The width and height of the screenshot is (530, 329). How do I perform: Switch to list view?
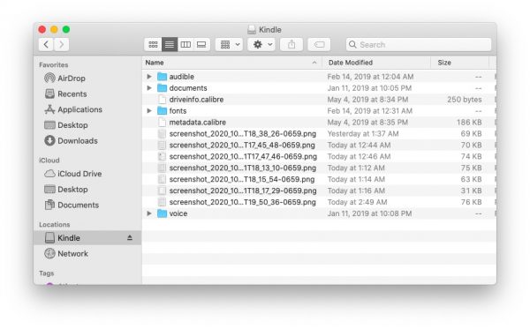(x=170, y=44)
